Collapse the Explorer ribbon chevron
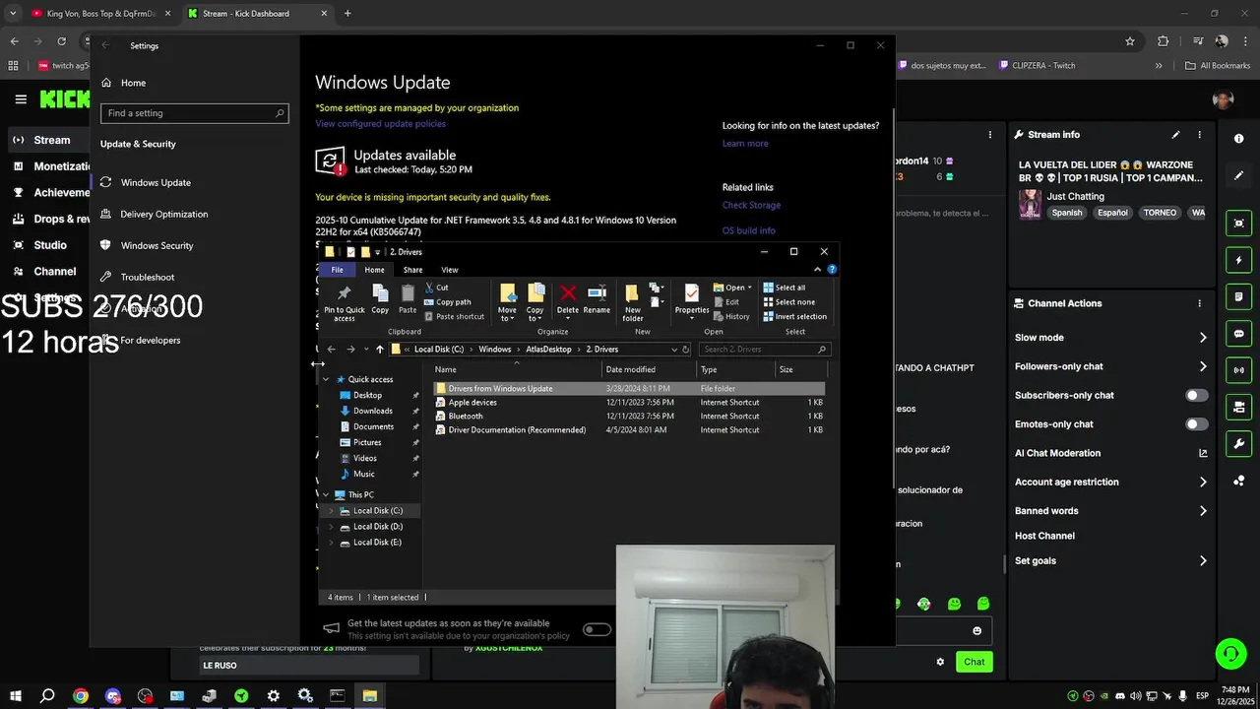This screenshot has width=1260, height=709. pos(817,269)
